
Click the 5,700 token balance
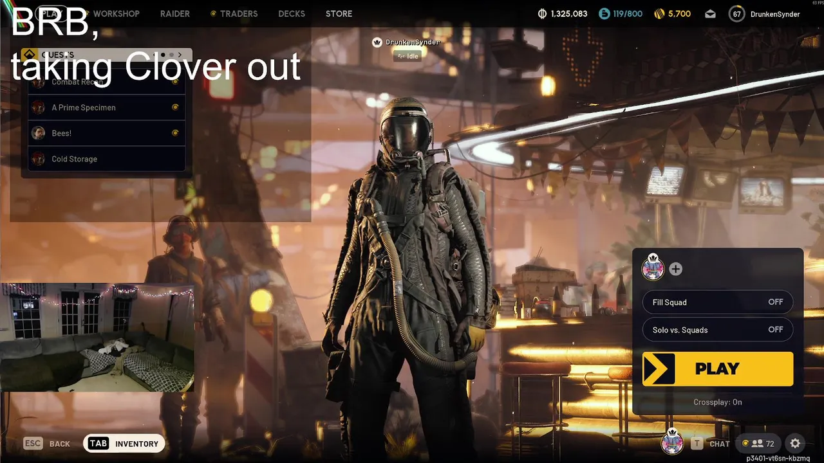(x=679, y=14)
